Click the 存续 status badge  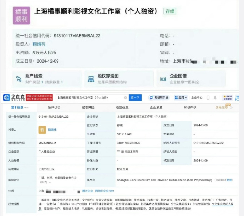click(x=170, y=11)
